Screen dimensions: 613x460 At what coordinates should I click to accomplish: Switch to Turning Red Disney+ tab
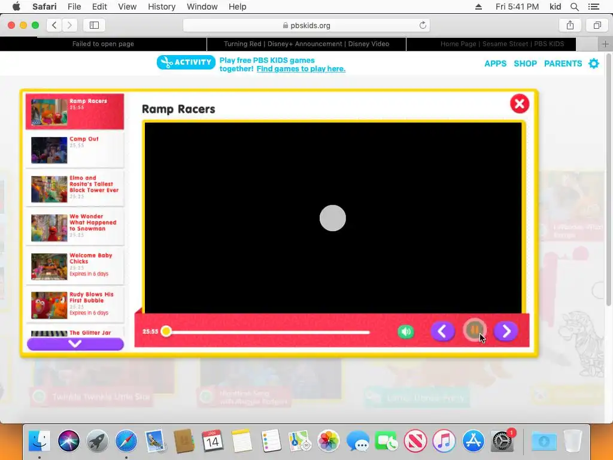306,44
